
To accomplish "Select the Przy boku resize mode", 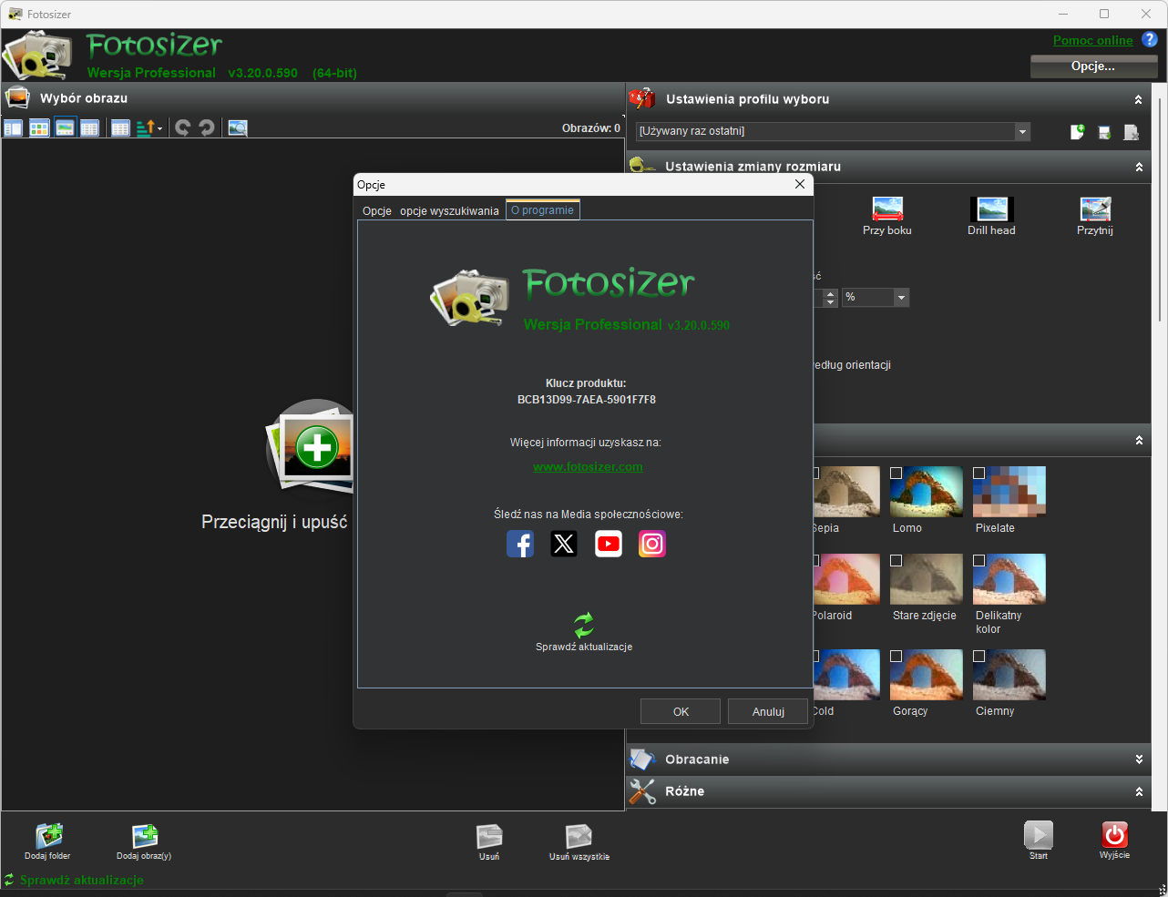I will 887,217.
